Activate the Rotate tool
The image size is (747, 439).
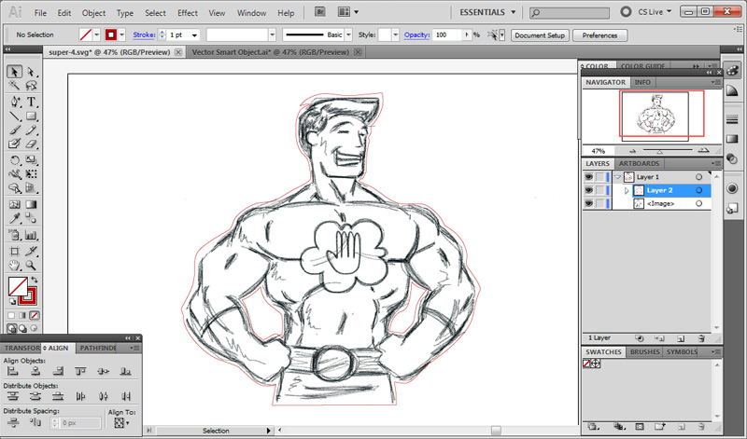[x=15, y=161]
